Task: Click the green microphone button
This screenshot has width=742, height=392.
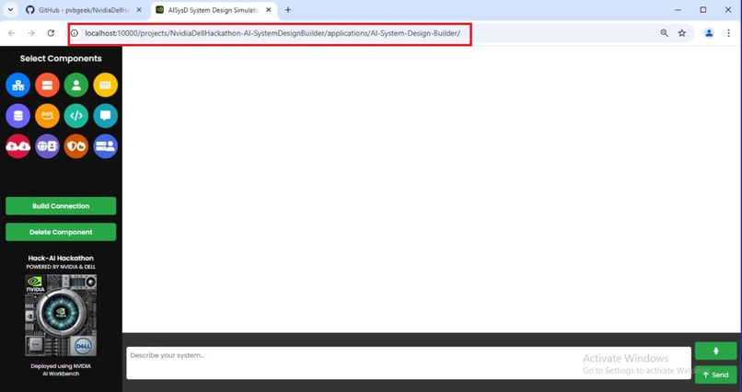Action: [715, 352]
